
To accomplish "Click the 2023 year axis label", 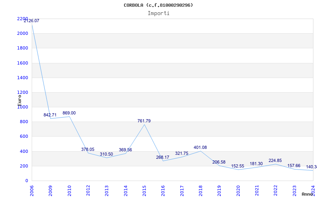I will pyautogui.click(x=294, y=190).
